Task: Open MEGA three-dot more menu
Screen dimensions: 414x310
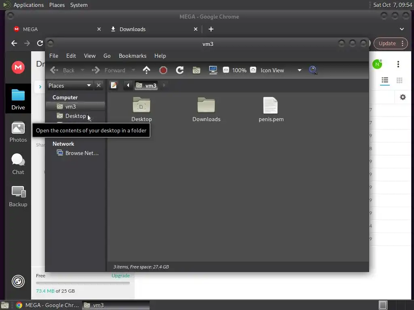Action: click(x=398, y=64)
